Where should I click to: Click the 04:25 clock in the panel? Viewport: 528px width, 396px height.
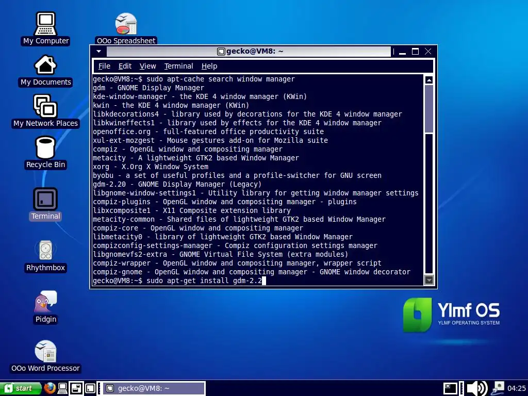pos(516,388)
